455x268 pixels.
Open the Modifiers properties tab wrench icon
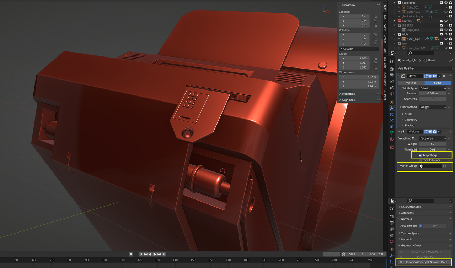tap(391, 108)
